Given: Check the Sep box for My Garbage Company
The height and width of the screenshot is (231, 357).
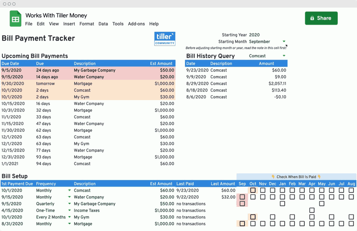Looking at the screenshot, I should 242,204.
